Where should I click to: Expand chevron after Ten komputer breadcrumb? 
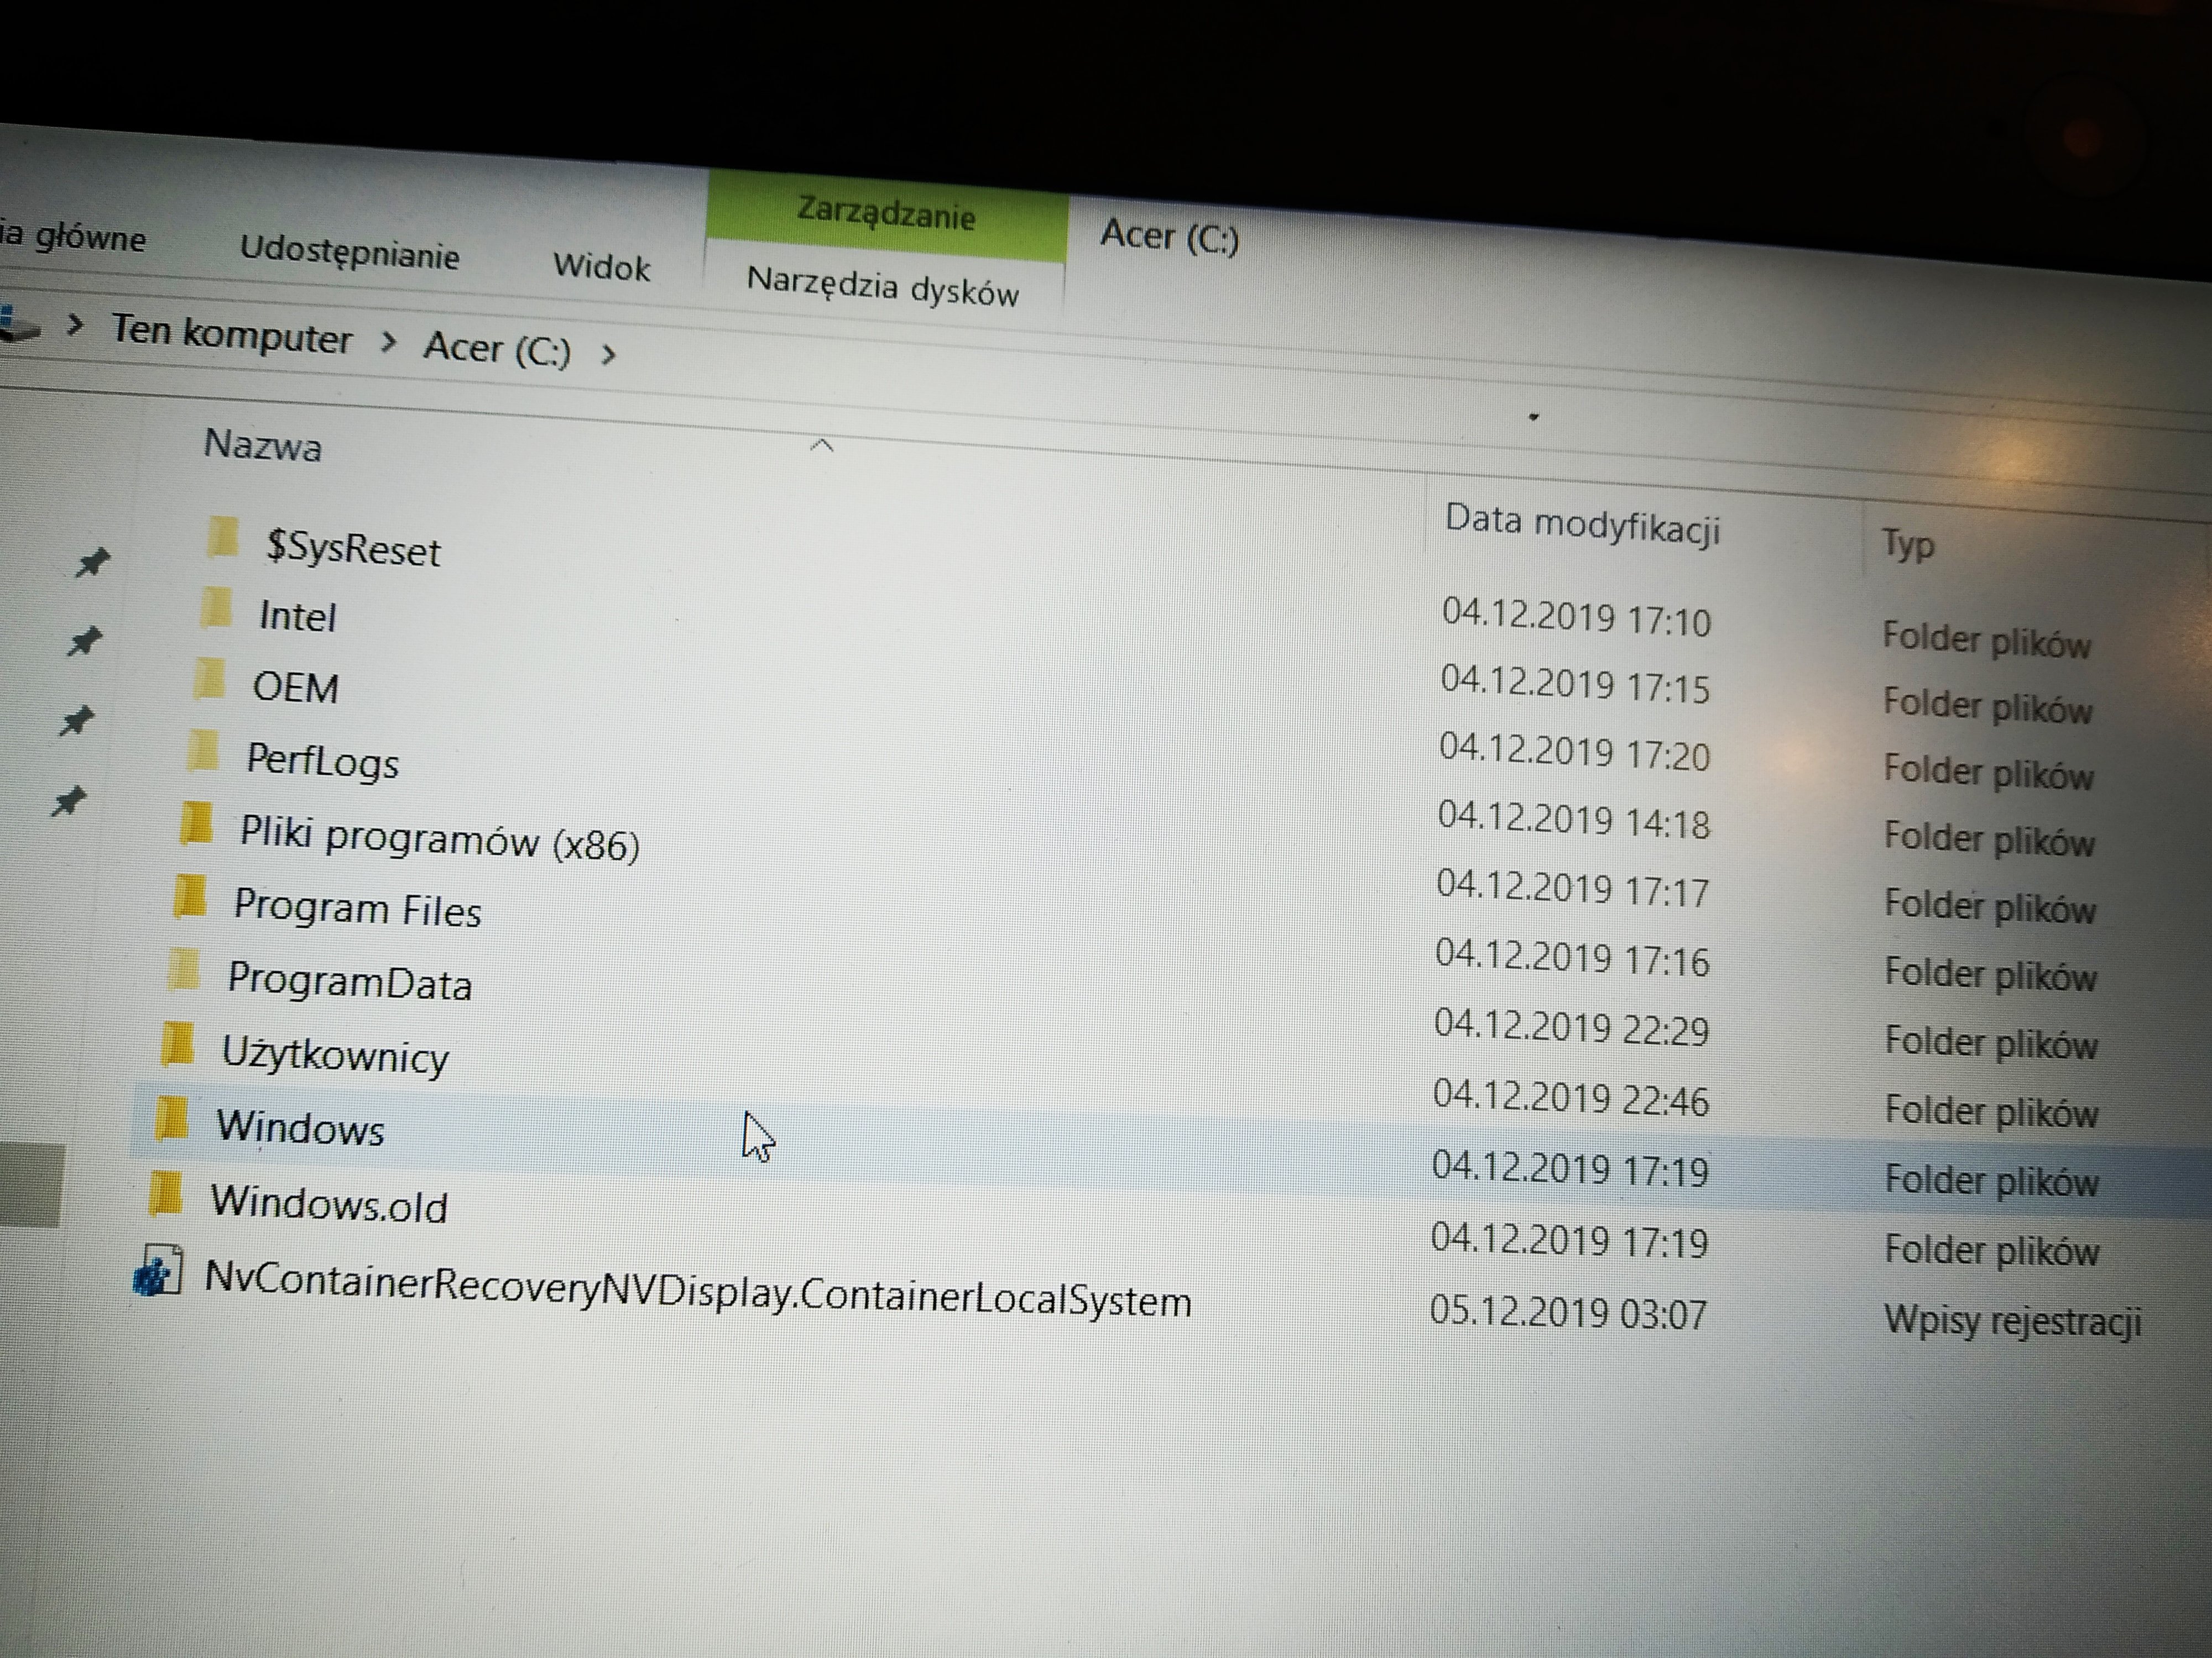tap(389, 343)
